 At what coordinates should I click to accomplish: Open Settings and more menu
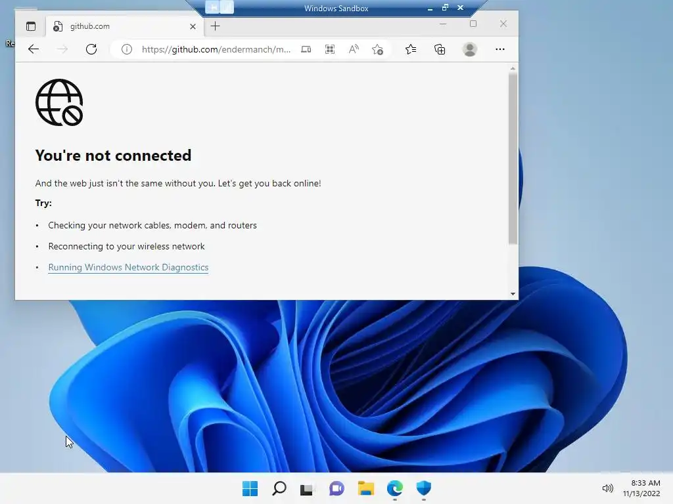tap(500, 49)
